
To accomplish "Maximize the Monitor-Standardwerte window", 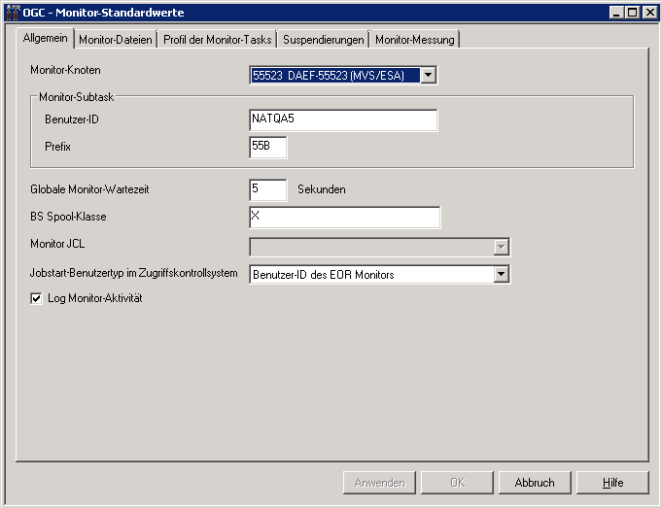I will coord(633,13).
